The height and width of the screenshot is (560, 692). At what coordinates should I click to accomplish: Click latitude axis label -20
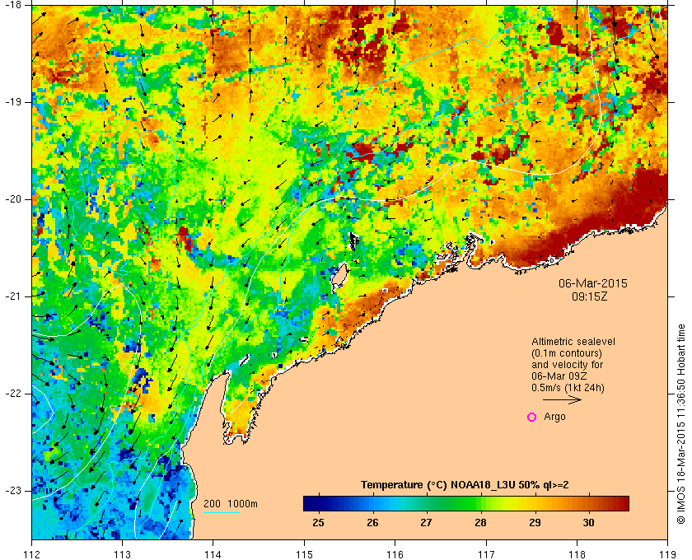(x=12, y=199)
